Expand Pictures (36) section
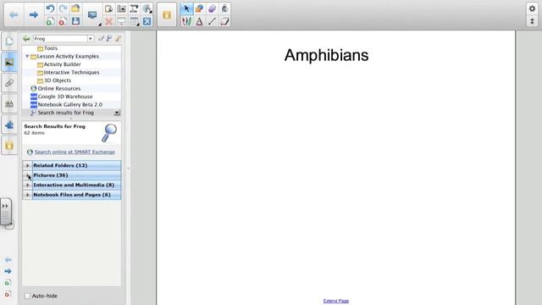The width and height of the screenshot is (542, 305). [x=28, y=175]
